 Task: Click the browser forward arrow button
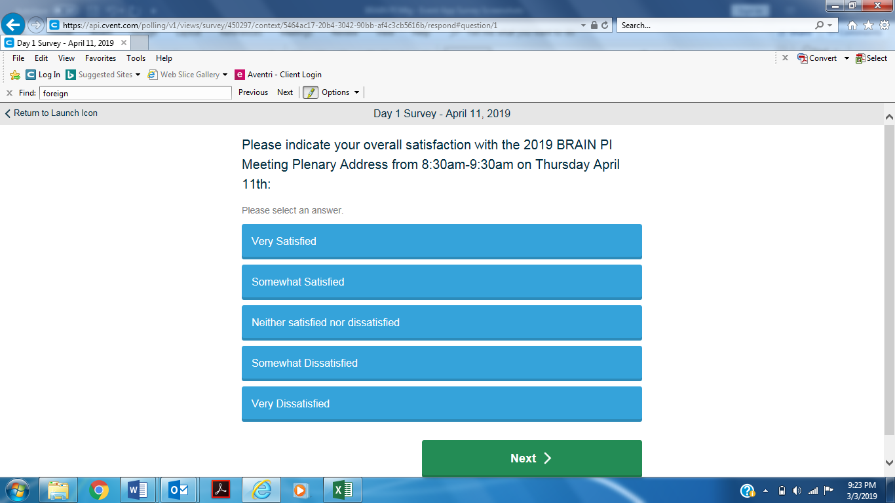coord(36,26)
